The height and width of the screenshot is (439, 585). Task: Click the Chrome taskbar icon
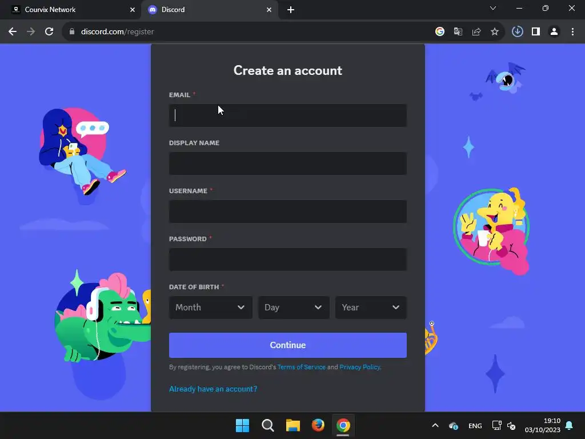[x=343, y=425]
